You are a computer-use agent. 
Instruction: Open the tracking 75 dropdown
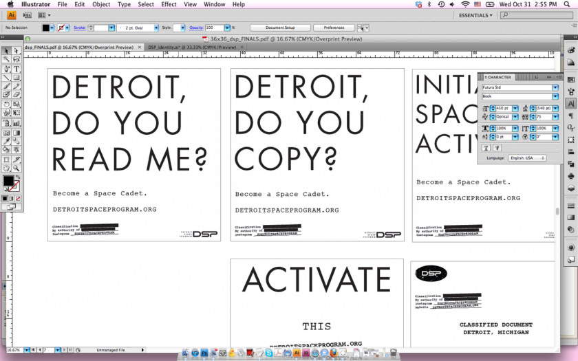555,117
